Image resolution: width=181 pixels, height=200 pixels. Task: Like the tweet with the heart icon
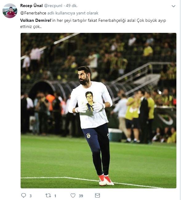73,195
